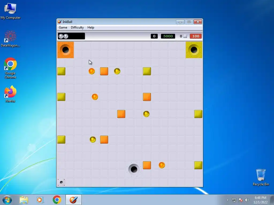Viewport: 274px width, 205px height.
Task: Click the black score counter showing 0
Action: 154,36
